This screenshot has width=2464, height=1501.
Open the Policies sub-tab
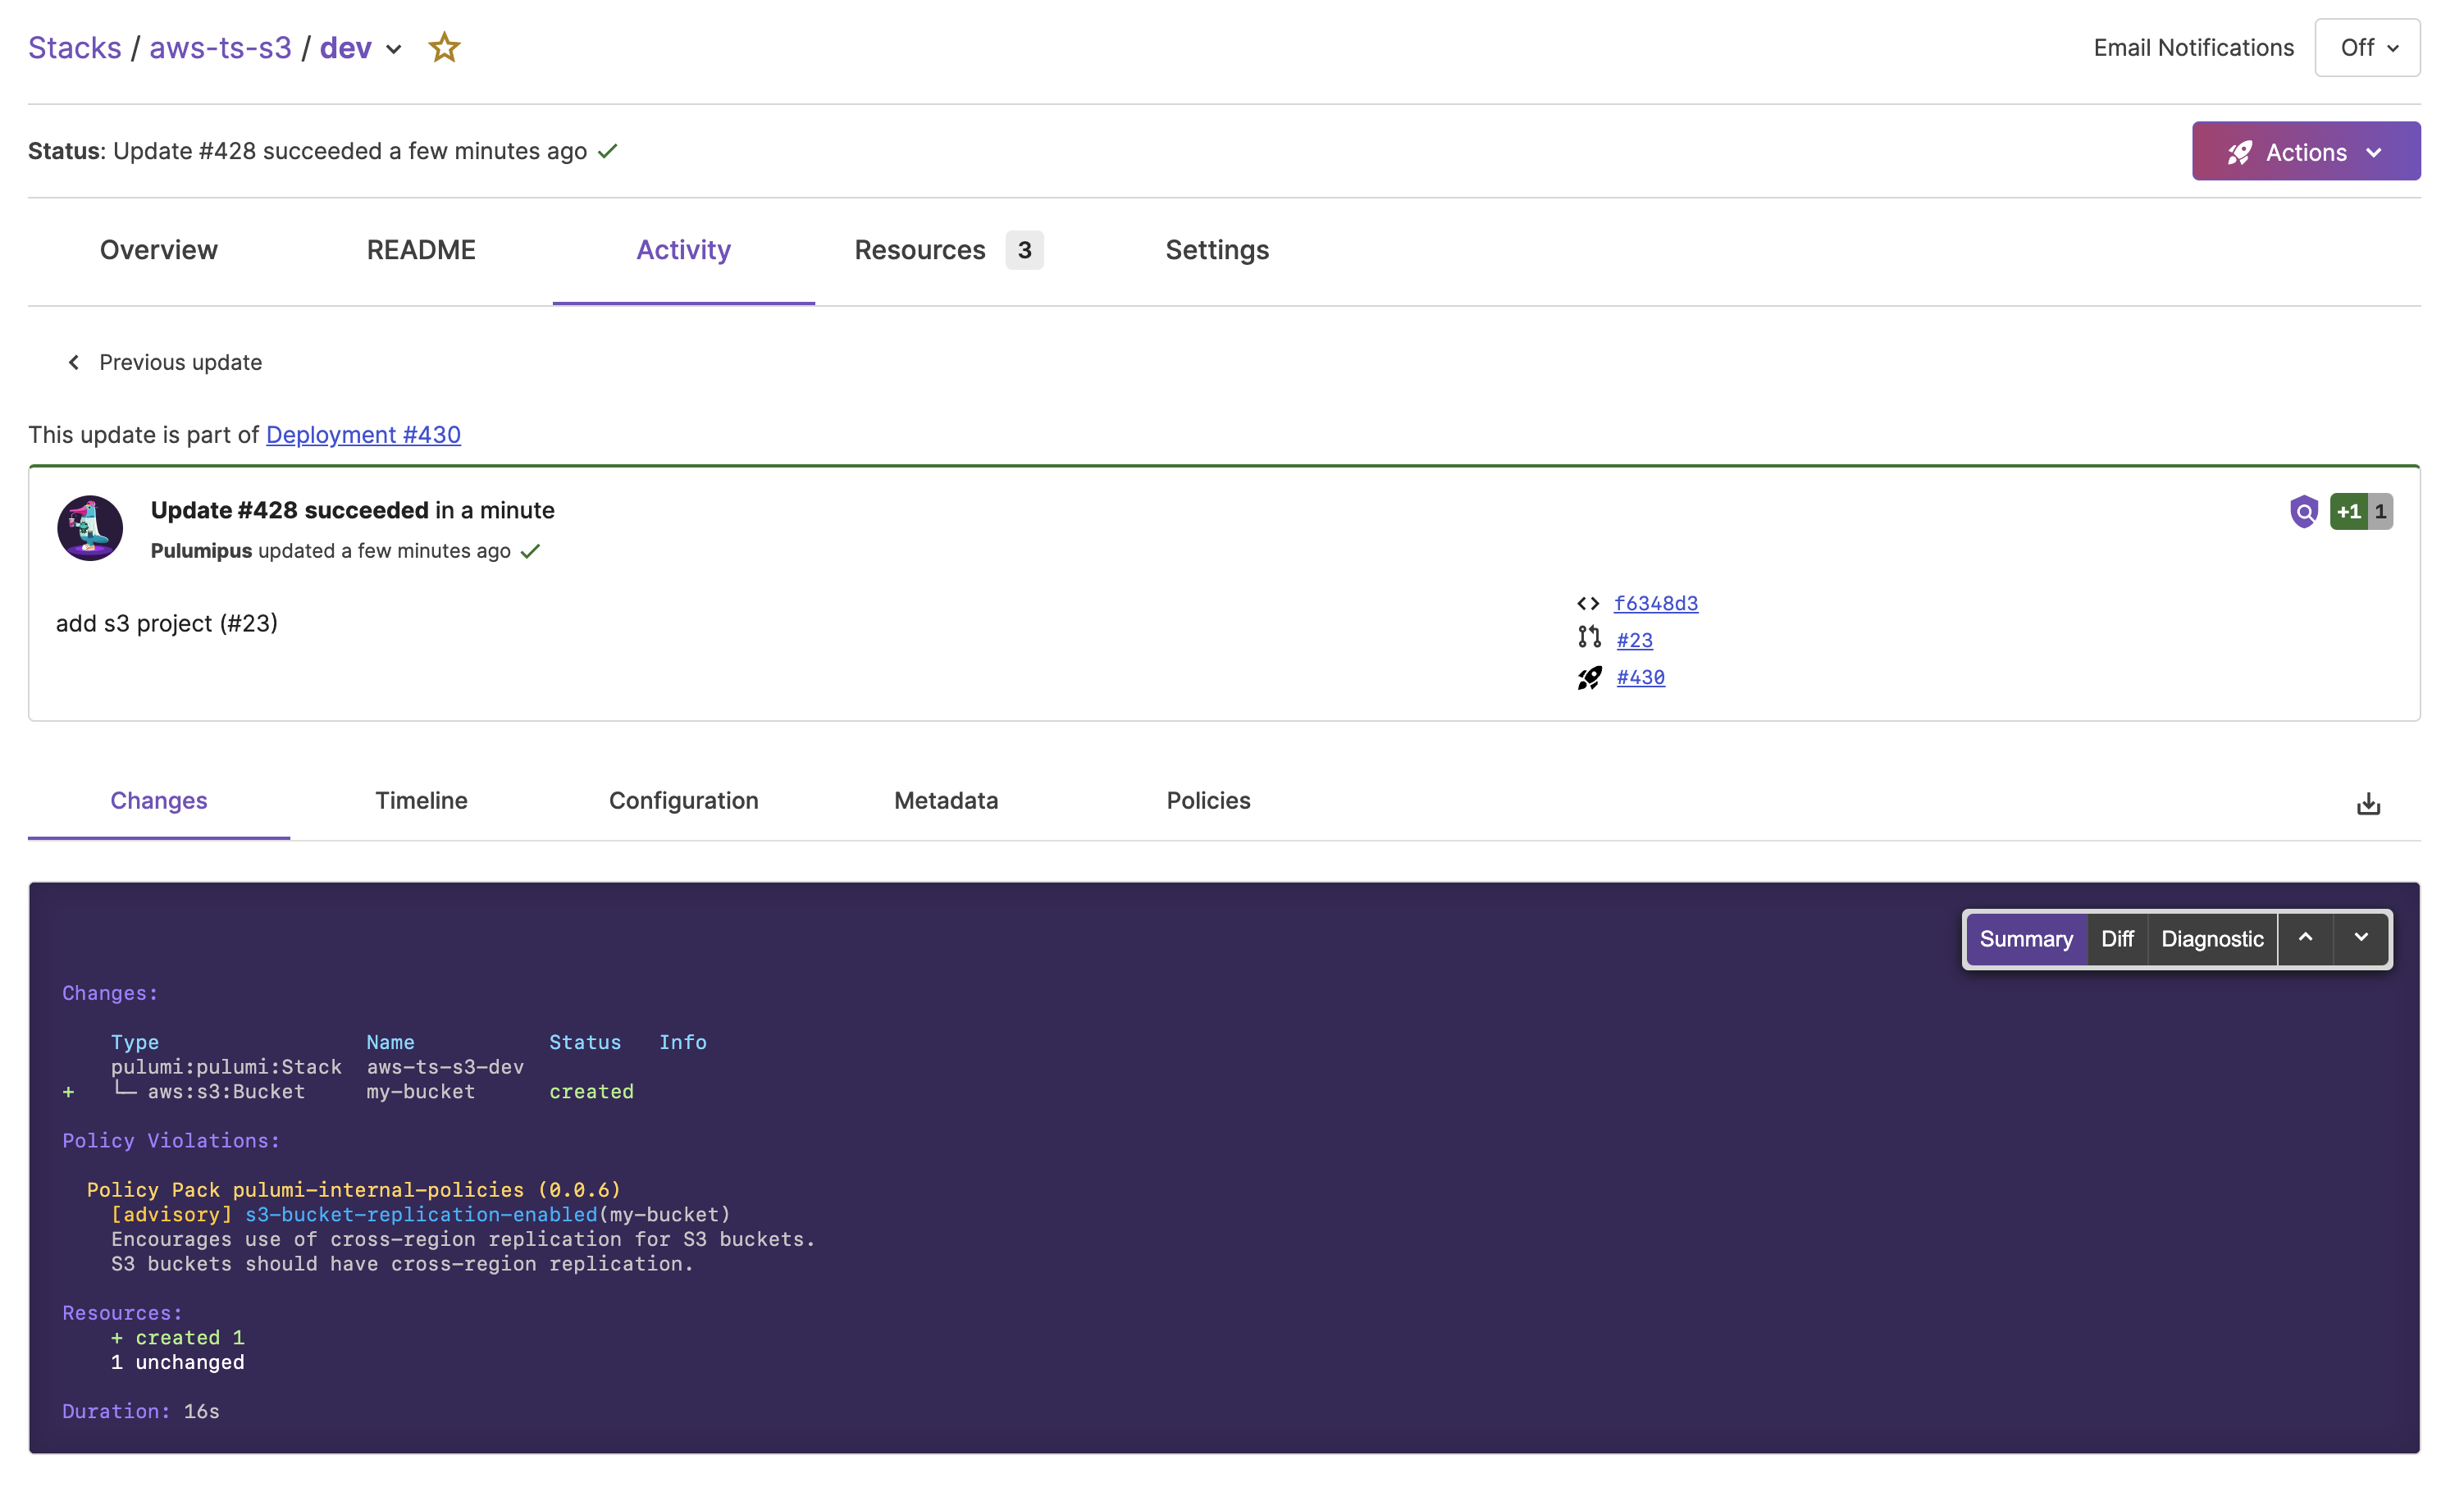pos(1208,800)
